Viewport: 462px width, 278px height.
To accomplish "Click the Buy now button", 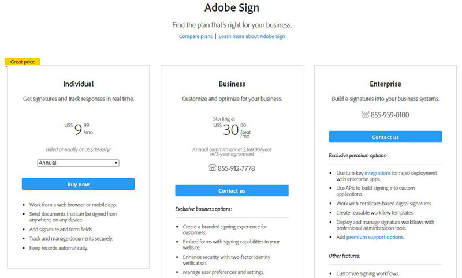I will pyautogui.click(x=78, y=184).
